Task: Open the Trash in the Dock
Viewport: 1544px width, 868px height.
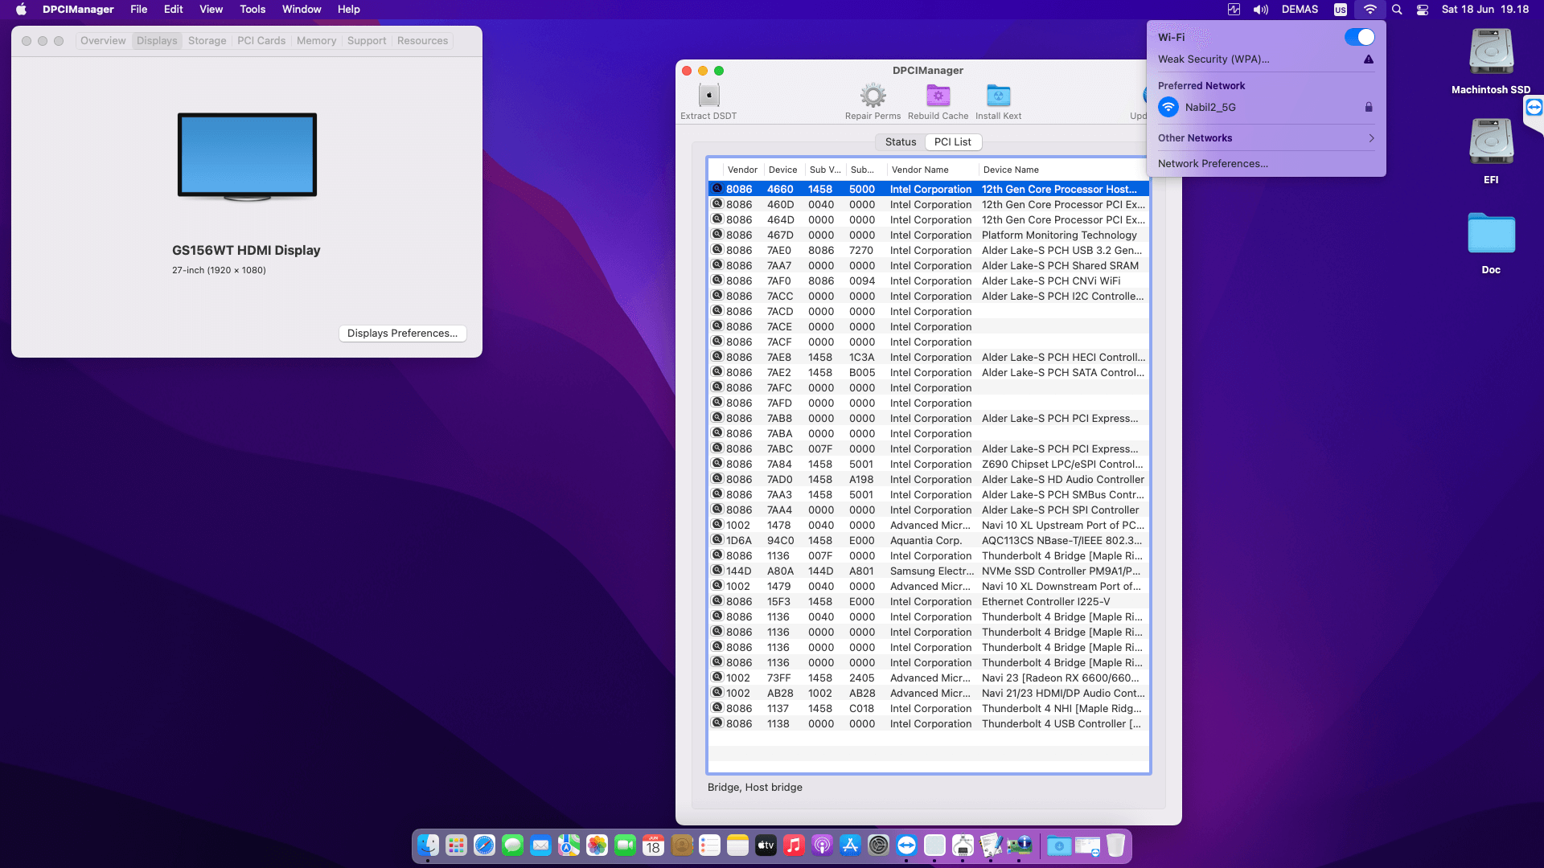Action: point(1115,845)
